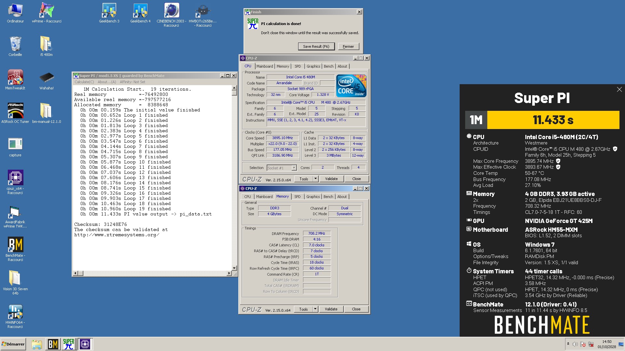Expand Tools dropdown arrow in upper CPU-Z
Screen dimensions: 625x351
click(x=315, y=179)
